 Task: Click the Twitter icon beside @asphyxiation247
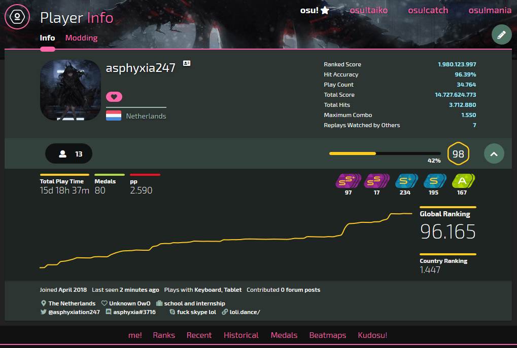(44, 312)
